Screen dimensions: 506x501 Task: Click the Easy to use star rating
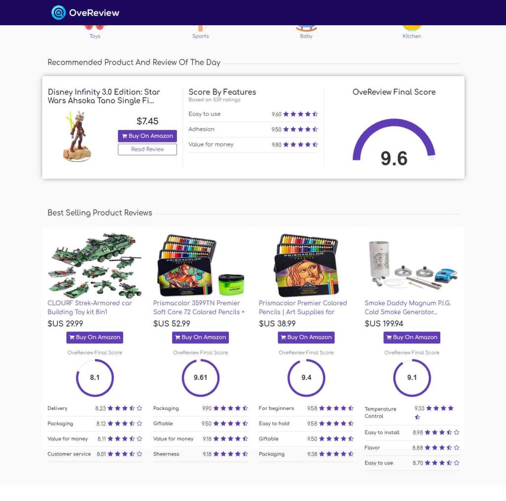click(300, 114)
